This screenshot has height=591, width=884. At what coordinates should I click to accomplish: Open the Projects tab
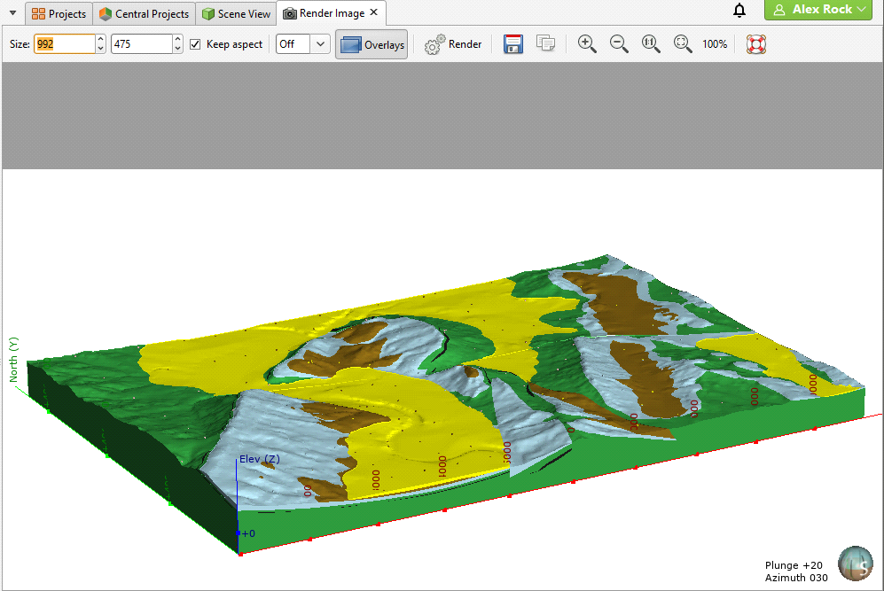click(x=59, y=13)
